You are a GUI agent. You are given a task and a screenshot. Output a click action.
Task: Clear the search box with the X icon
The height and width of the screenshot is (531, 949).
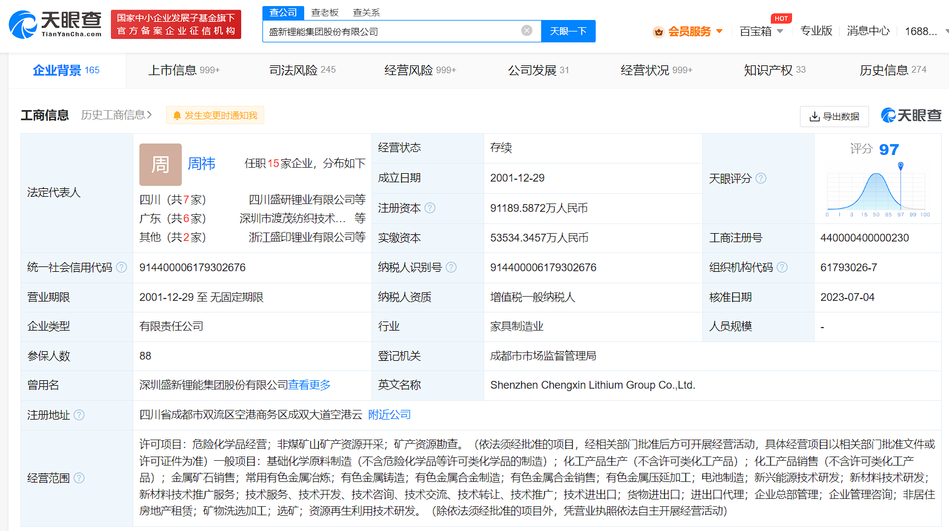coord(527,30)
